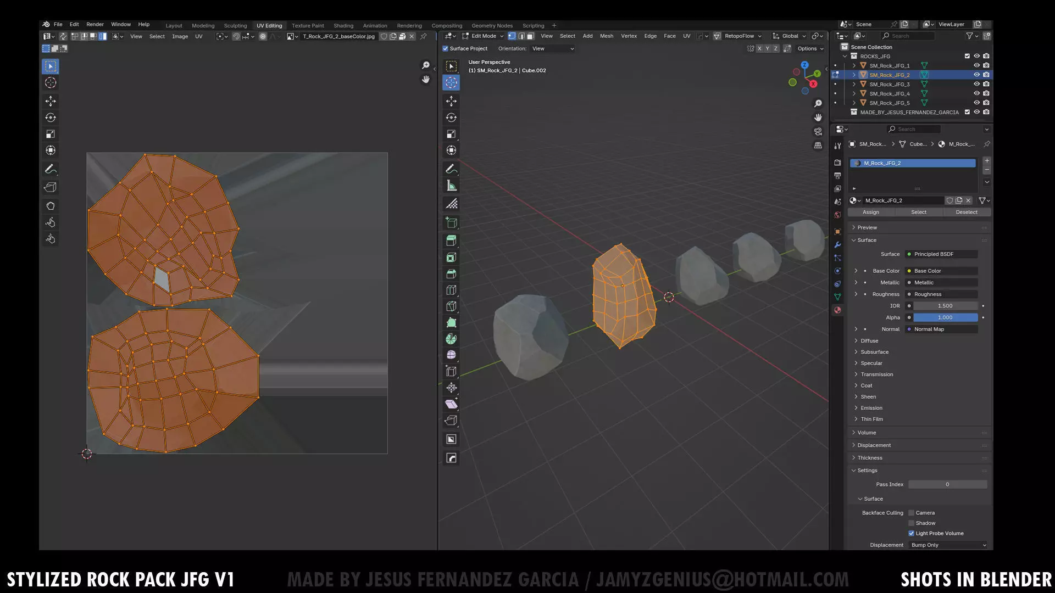Select the Smooth tool

[x=451, y=355]
